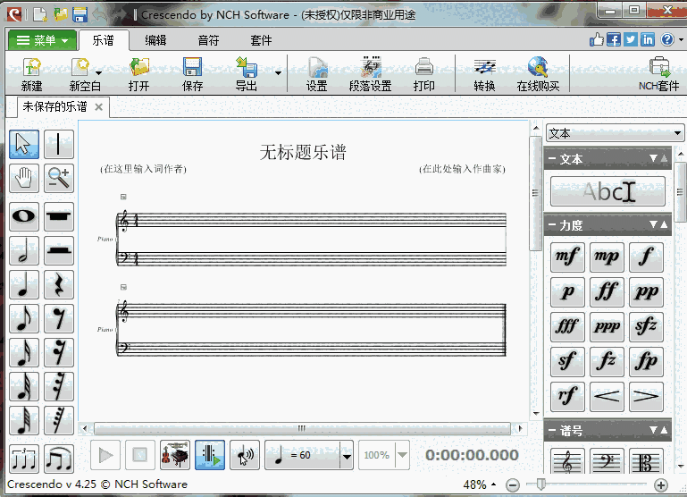Select the half rest tool

(x=59, y=250)
